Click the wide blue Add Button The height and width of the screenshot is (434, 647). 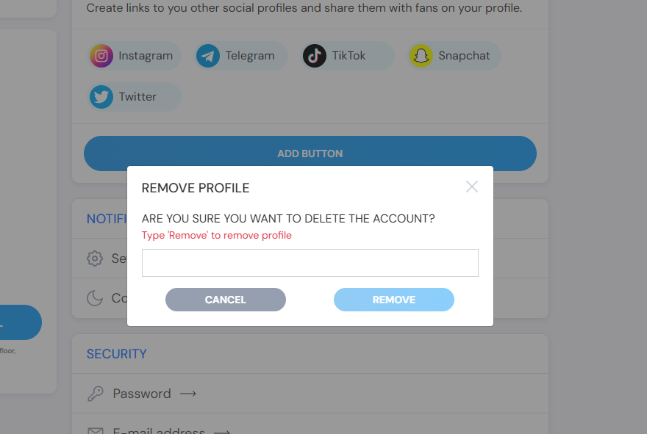coord(310,153)
